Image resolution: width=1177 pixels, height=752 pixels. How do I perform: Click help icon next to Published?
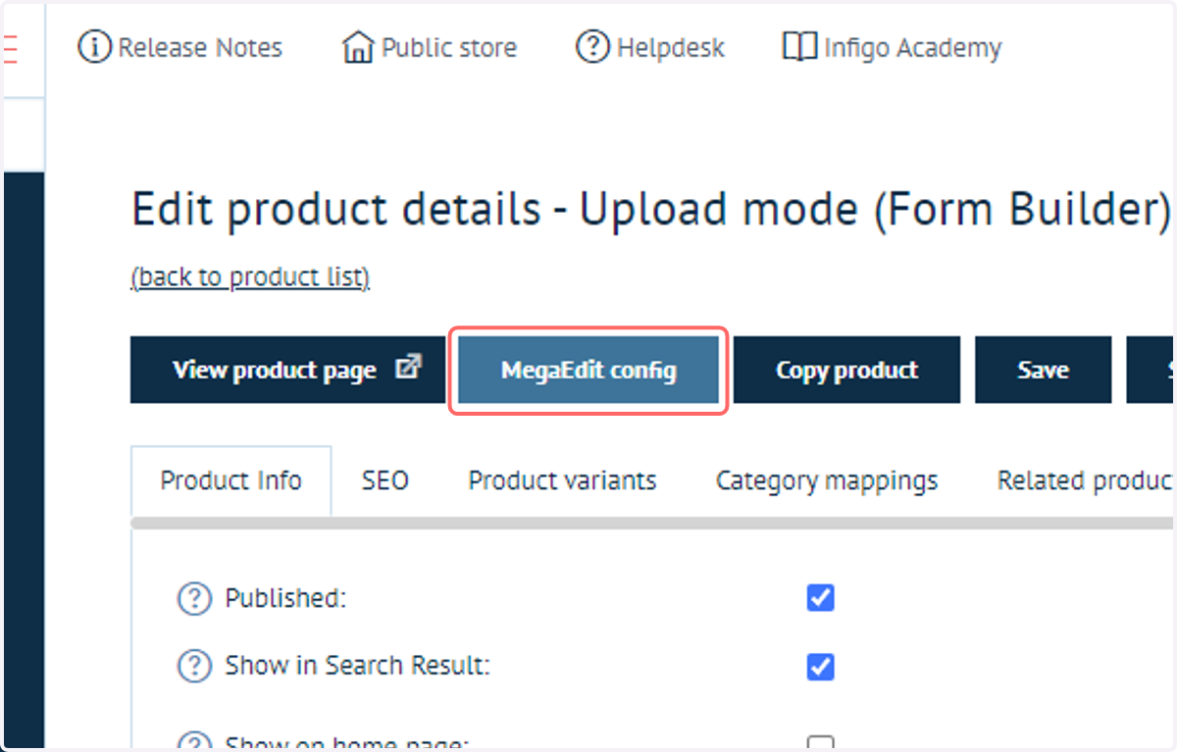(x=194, y=598)
